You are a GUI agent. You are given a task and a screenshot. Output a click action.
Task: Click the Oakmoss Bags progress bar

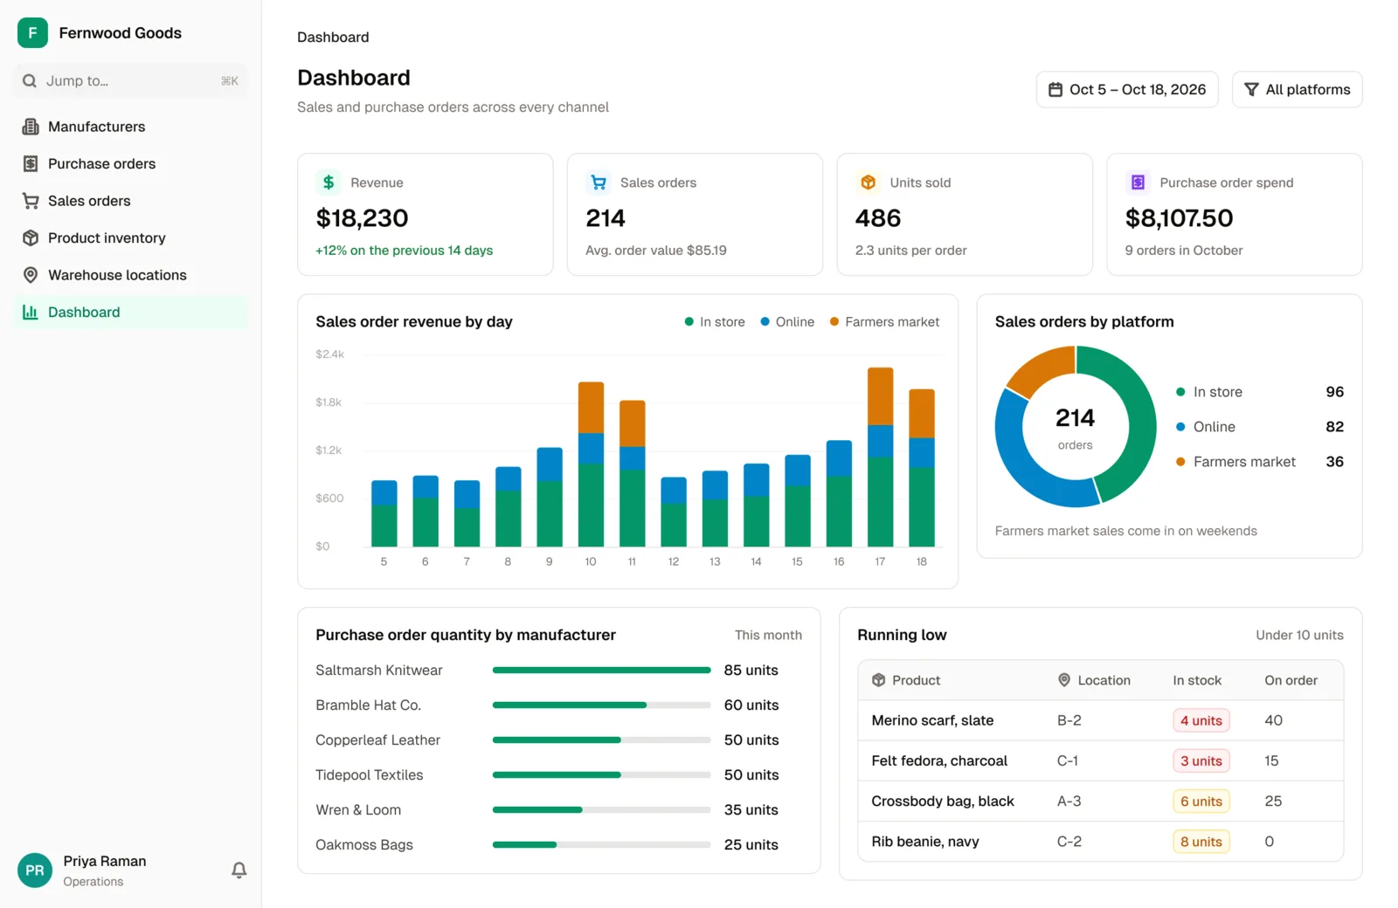pos(601,845)
